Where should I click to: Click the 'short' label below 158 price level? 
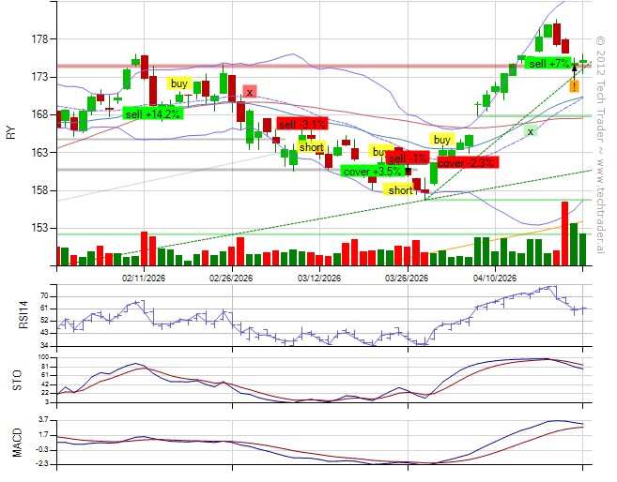click(400, 189)
